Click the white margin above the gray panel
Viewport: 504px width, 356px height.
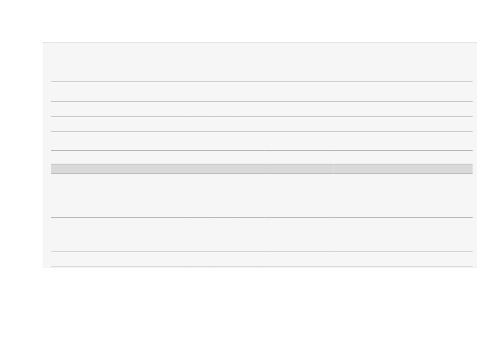[252, 21]
